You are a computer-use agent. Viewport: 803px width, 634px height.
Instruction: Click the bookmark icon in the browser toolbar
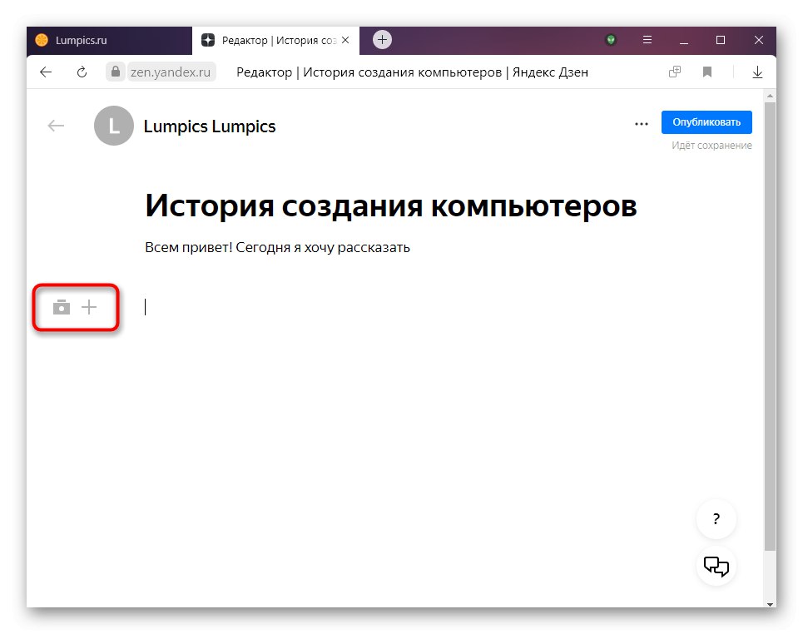click(707, 72)
